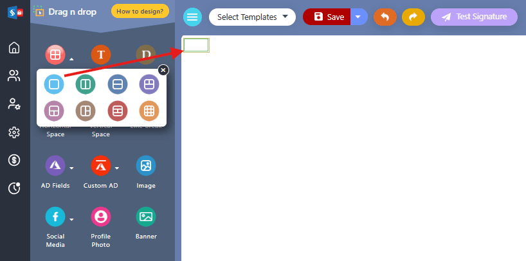Open the Save options dropdown arrow
Screen dimensions: 526x261
click(359, 17)
